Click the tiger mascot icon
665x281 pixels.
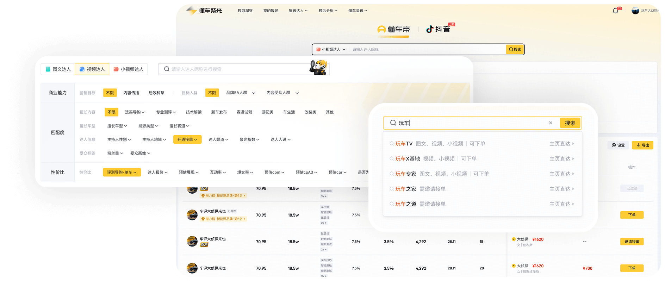click(x=318, y=67)
